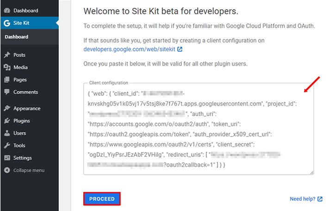328x211 pixels.
Task: Click the Posts pushpin icon
Action: [7, 55]
